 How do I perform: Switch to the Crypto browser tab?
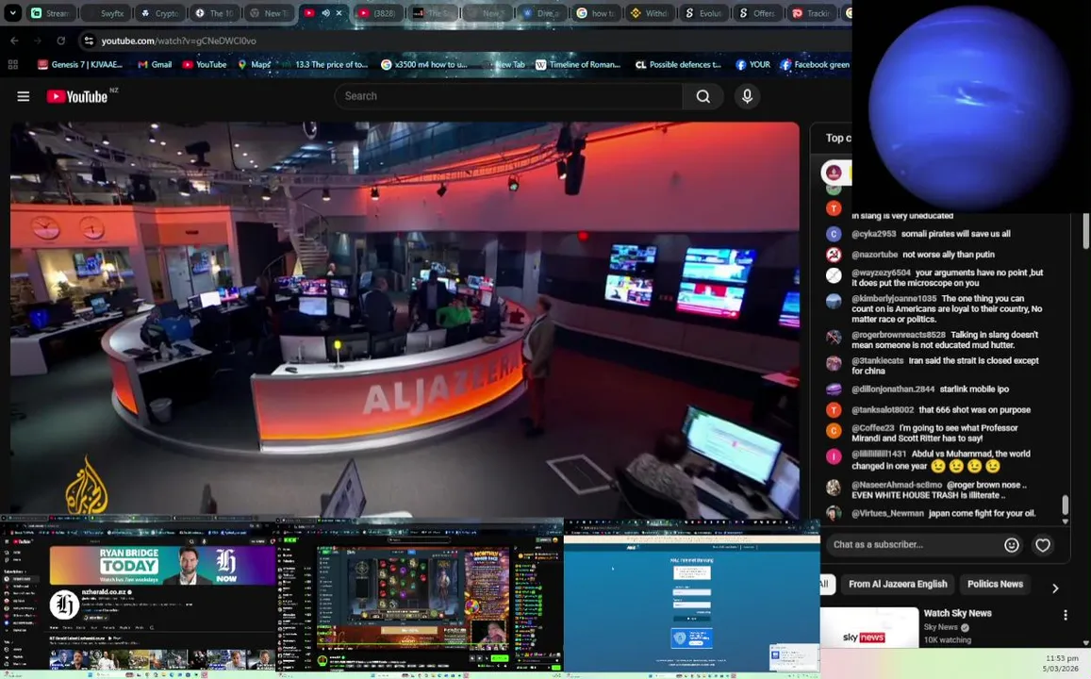tap(160, 13)
